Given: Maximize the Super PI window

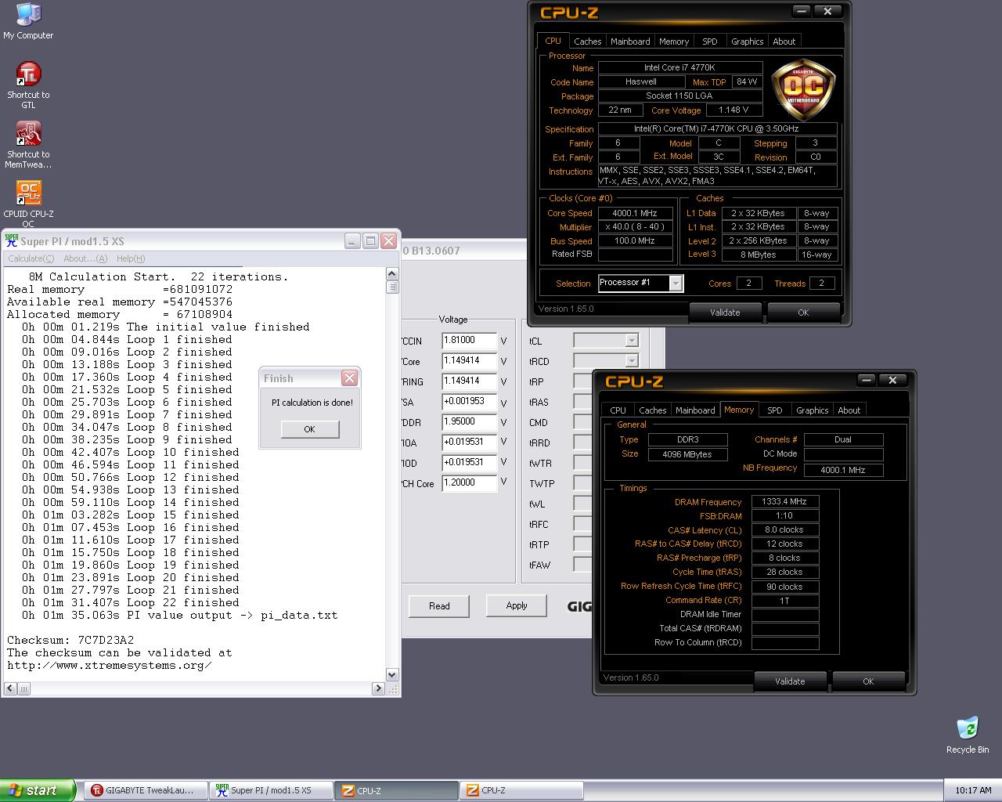Looking at the screenshot, I should click(370, 241).
